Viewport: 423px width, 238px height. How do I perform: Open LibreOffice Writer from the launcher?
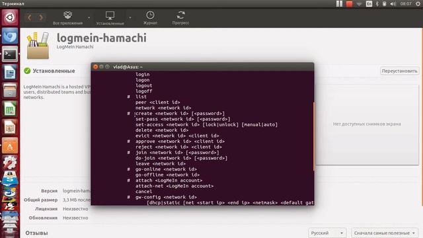point(10,72)
